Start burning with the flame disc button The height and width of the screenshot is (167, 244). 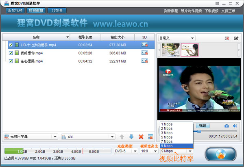pyautogui.click(x=220, y=154)
